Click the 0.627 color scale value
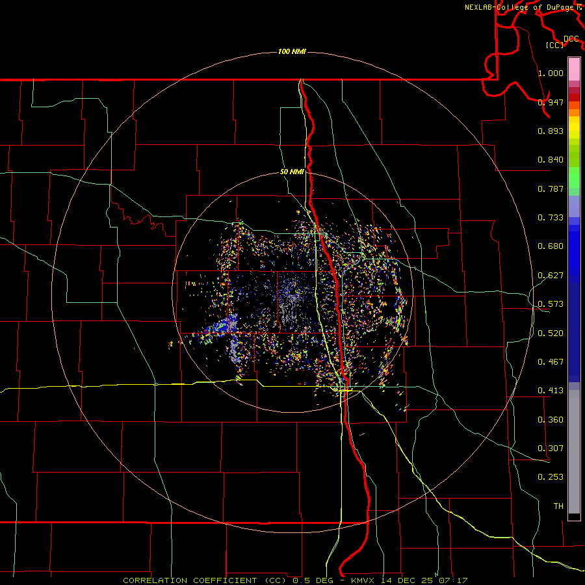The width and height of the screenshot is (585, 585). [x=551, y=275]
